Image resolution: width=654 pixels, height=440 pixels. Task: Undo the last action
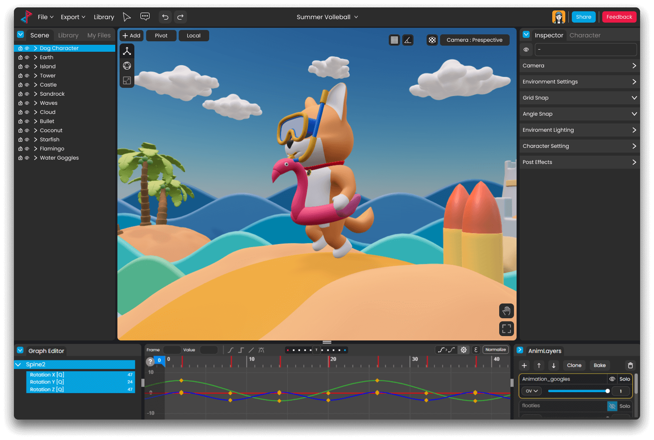click(x=165, y=17)
